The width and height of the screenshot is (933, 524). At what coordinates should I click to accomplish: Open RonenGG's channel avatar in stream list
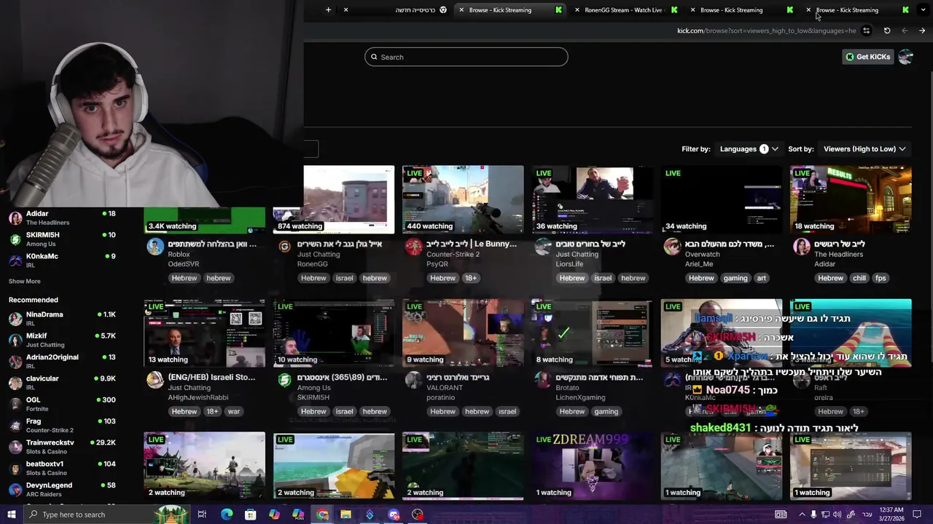(284, 246)
